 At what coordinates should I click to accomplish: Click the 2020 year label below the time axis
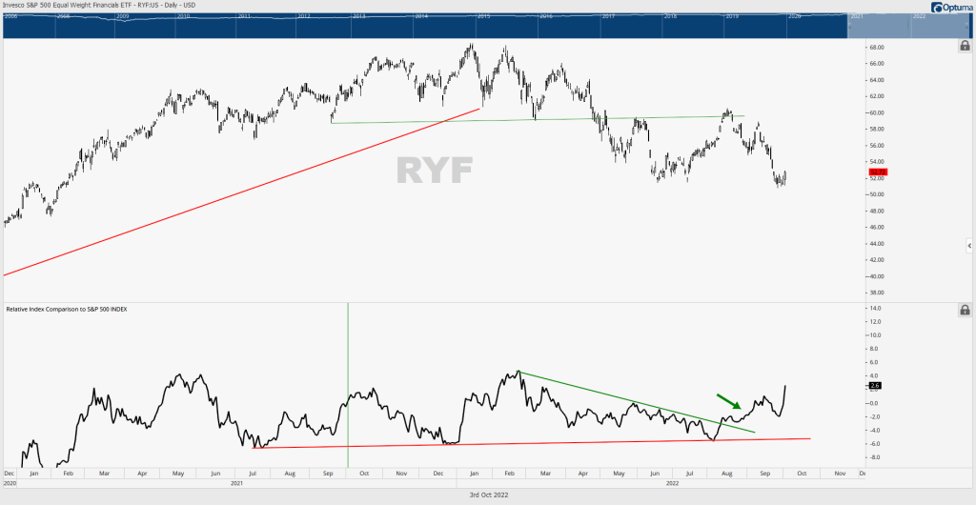pos(11,483)
